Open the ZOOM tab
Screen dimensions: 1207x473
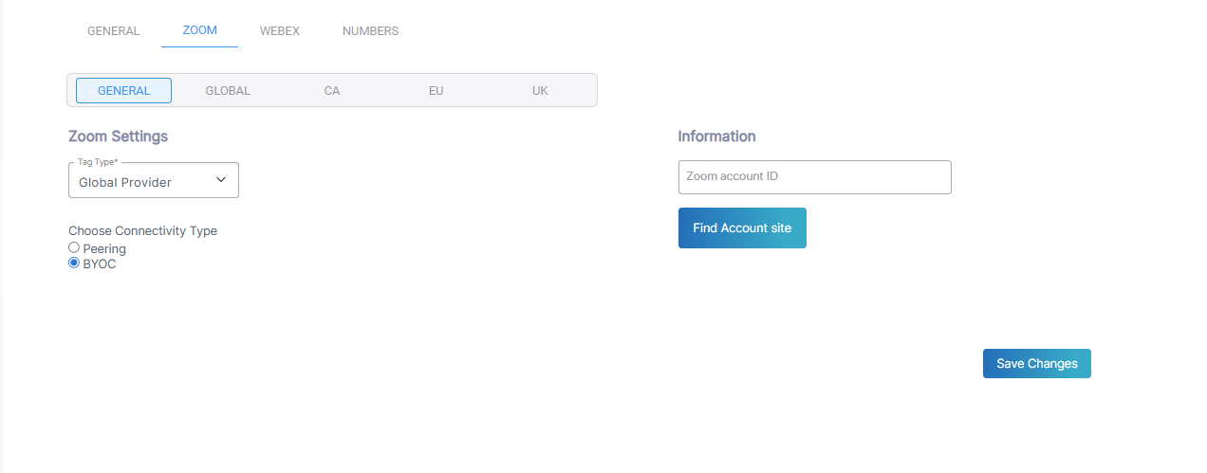(199, 31)
